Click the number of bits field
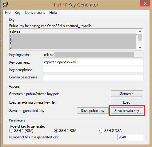 [130, 137]
